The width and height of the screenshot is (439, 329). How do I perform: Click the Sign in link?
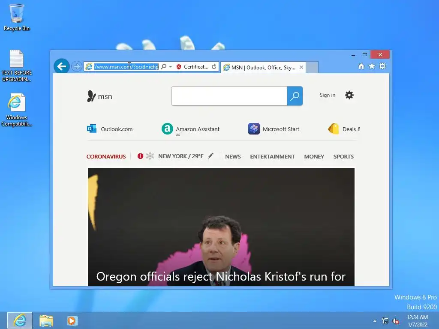pos(328,95)
